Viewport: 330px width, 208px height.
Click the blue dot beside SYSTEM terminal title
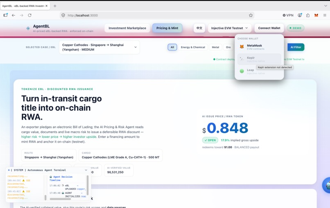(9, 170)
